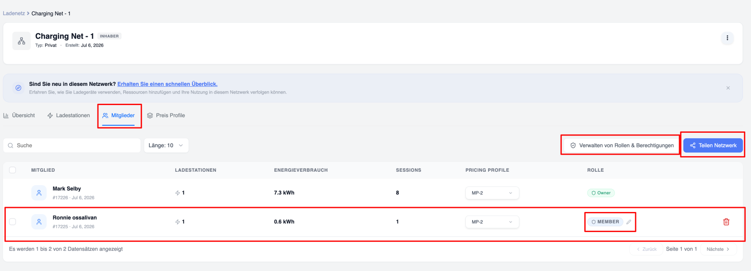This screenshot has height=271, width=751.
Task: Select the Mitglieder tab
Action: [118, 115]
